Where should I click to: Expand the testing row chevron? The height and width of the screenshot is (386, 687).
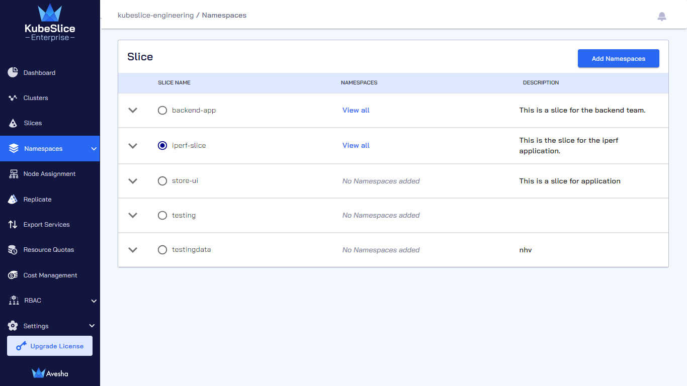pos(133,215)
